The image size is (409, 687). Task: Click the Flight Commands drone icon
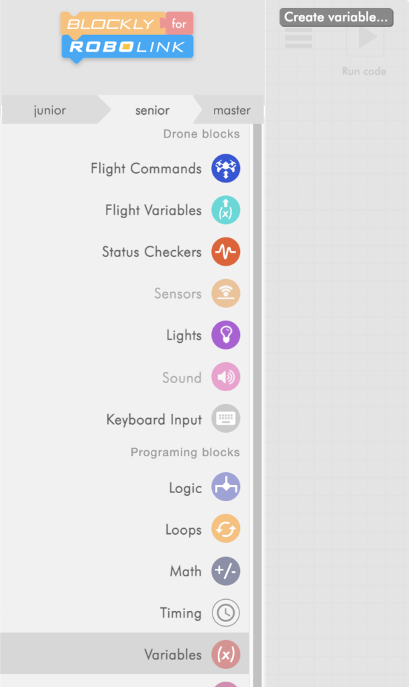(x=226, y=168)
